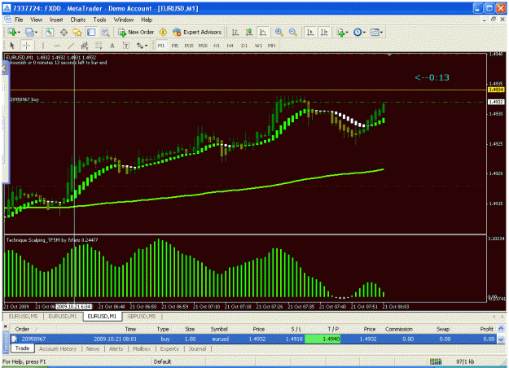Expand the Templates dropdown arrow

[381, 33]
